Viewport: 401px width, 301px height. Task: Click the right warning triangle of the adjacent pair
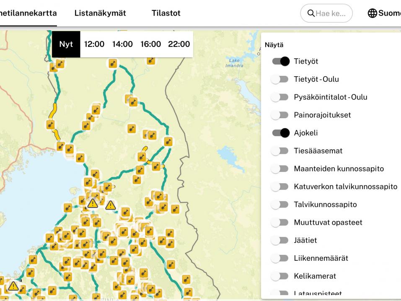click(x=110, y=205)
